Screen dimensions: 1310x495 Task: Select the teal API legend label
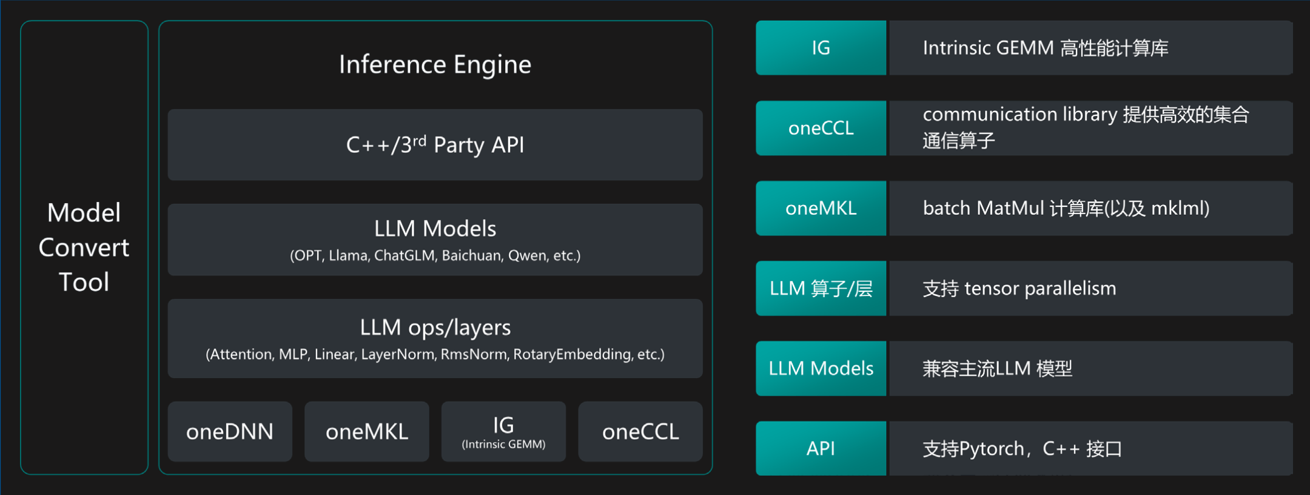click(x=821, y=448)
